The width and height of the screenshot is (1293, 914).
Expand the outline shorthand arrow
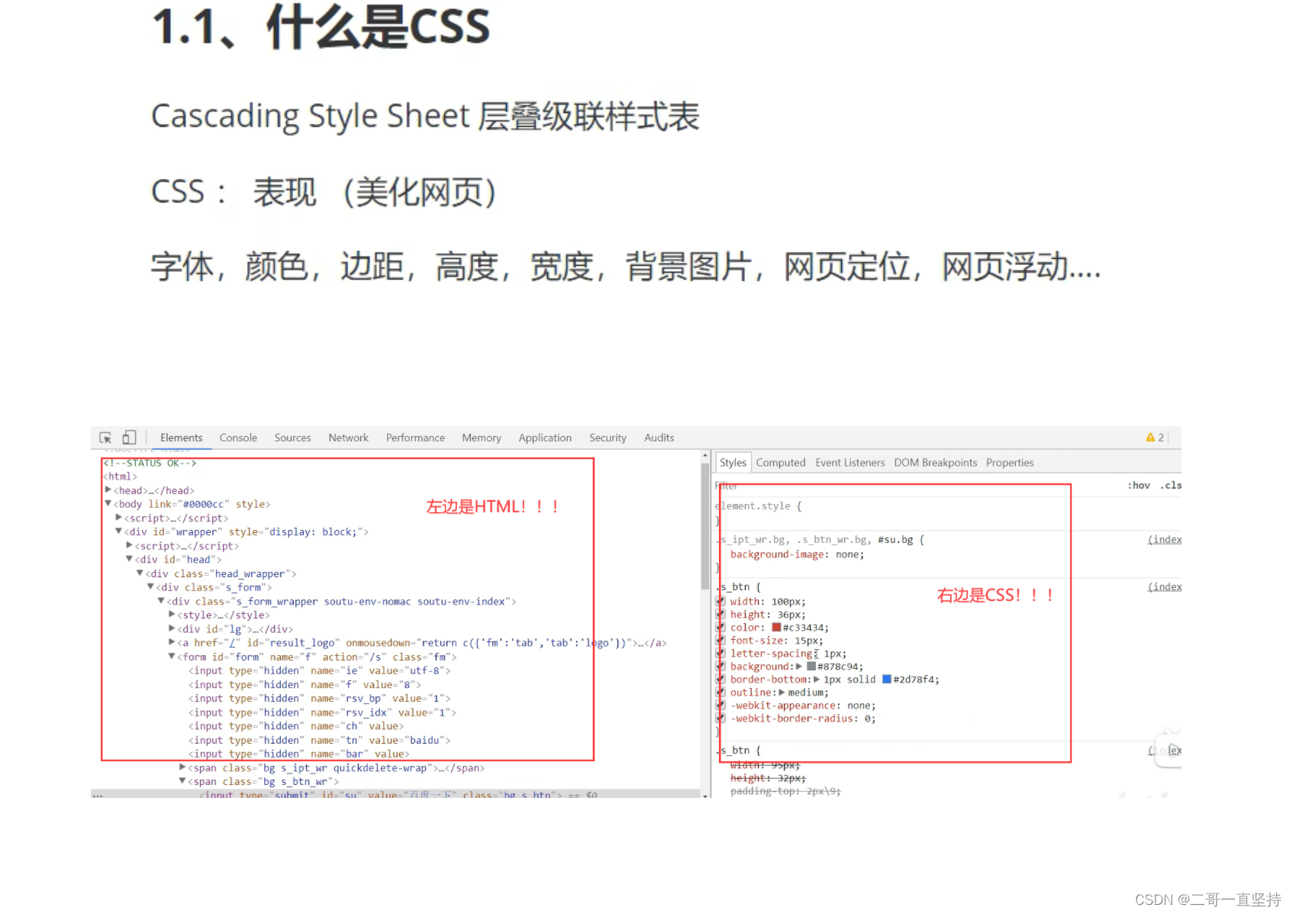pyautogui.click(x=782, y=693)
